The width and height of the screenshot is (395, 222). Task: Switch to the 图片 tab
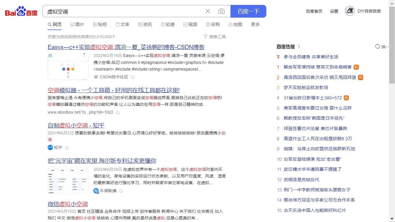[77, 25]
